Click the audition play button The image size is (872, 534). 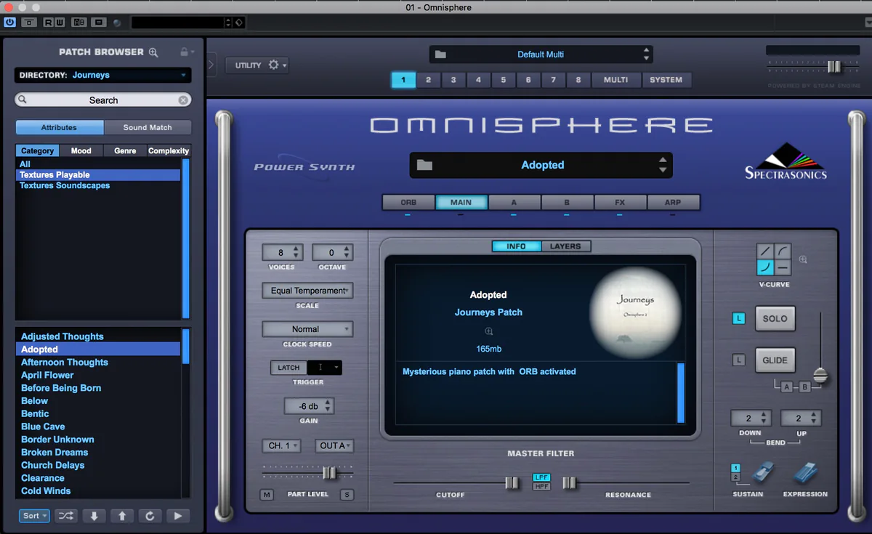(x=178, y=516)
